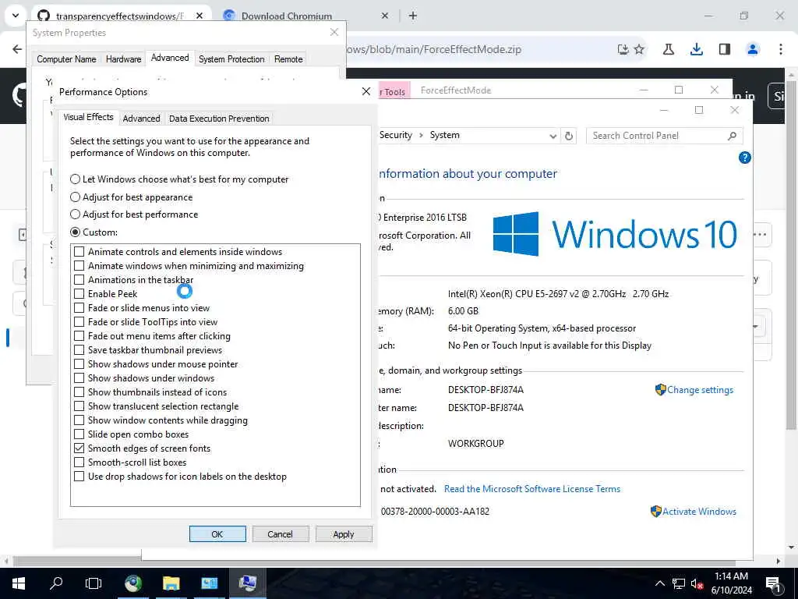Expand Control Panel address history dropdown
798x599 pixels.
[553, 136]
